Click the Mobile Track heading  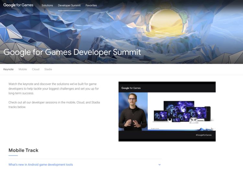pos(23,150)
